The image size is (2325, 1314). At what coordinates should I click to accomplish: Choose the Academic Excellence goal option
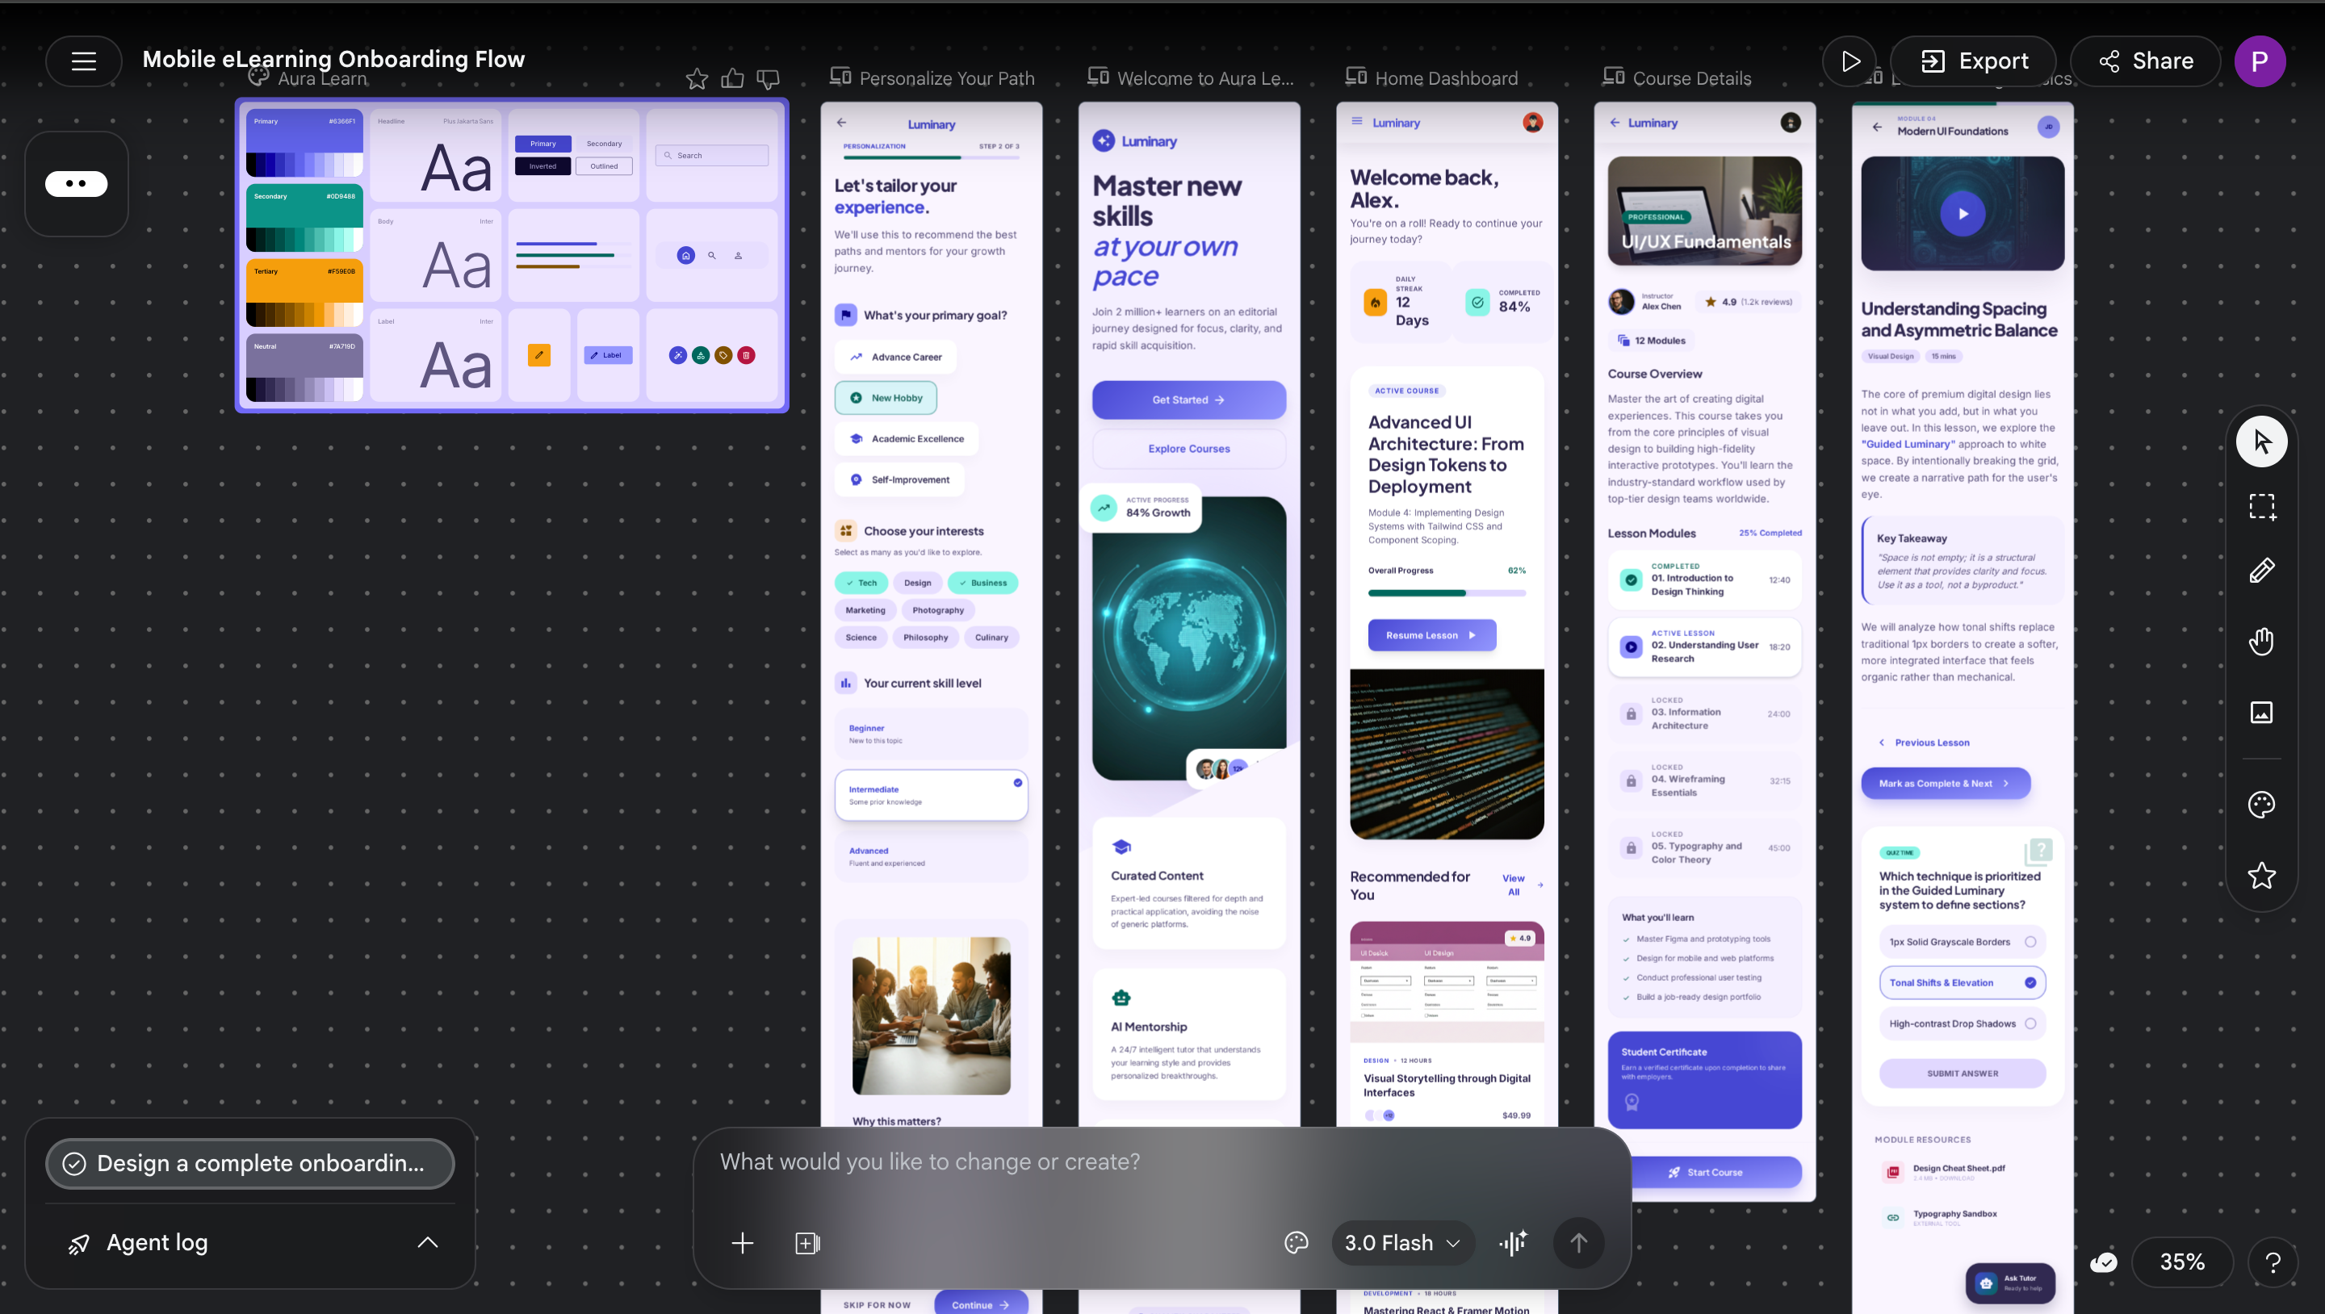pyautogui.click(x=907, y=440)
